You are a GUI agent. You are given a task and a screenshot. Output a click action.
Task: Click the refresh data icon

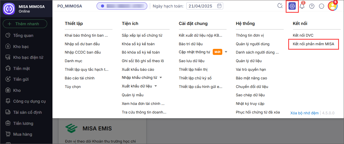pos(280,6)
